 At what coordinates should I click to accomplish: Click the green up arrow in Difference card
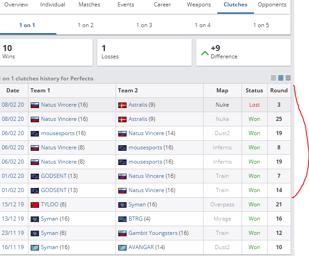click(205, 53)
